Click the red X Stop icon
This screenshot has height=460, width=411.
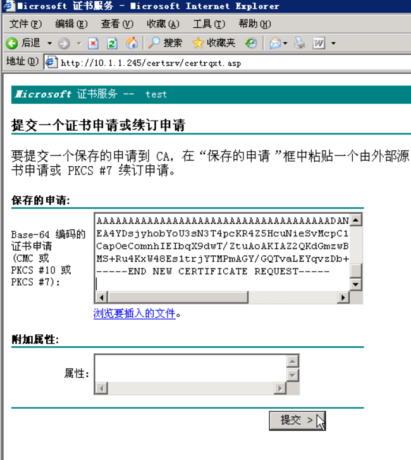(x=93, y=44)
